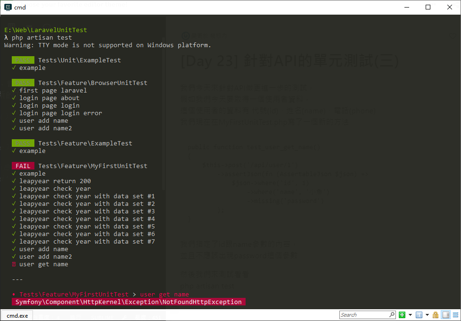This screenshot has width=461, height=321.
Task: Click the padlock icon in the status bar
Action: (x=436, y=315)
